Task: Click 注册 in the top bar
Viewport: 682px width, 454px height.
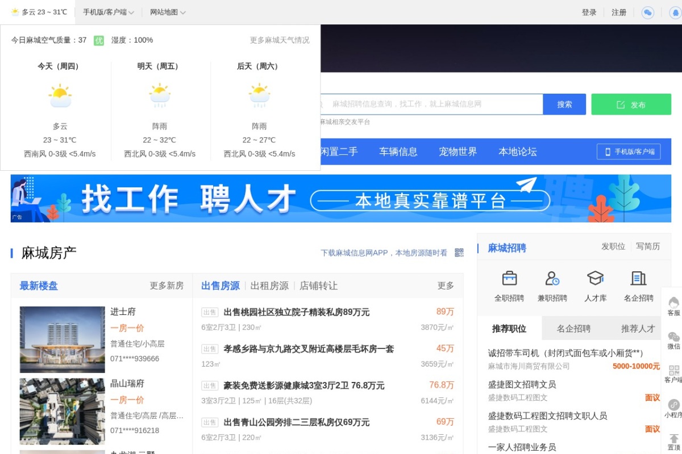Action: coord(619,12)
